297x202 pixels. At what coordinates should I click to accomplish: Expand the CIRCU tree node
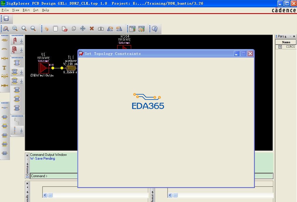(x=280, y=47)
